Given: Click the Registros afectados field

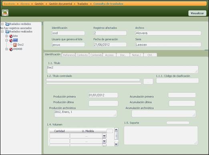Looking at the screenshot, I should [110, 33].
